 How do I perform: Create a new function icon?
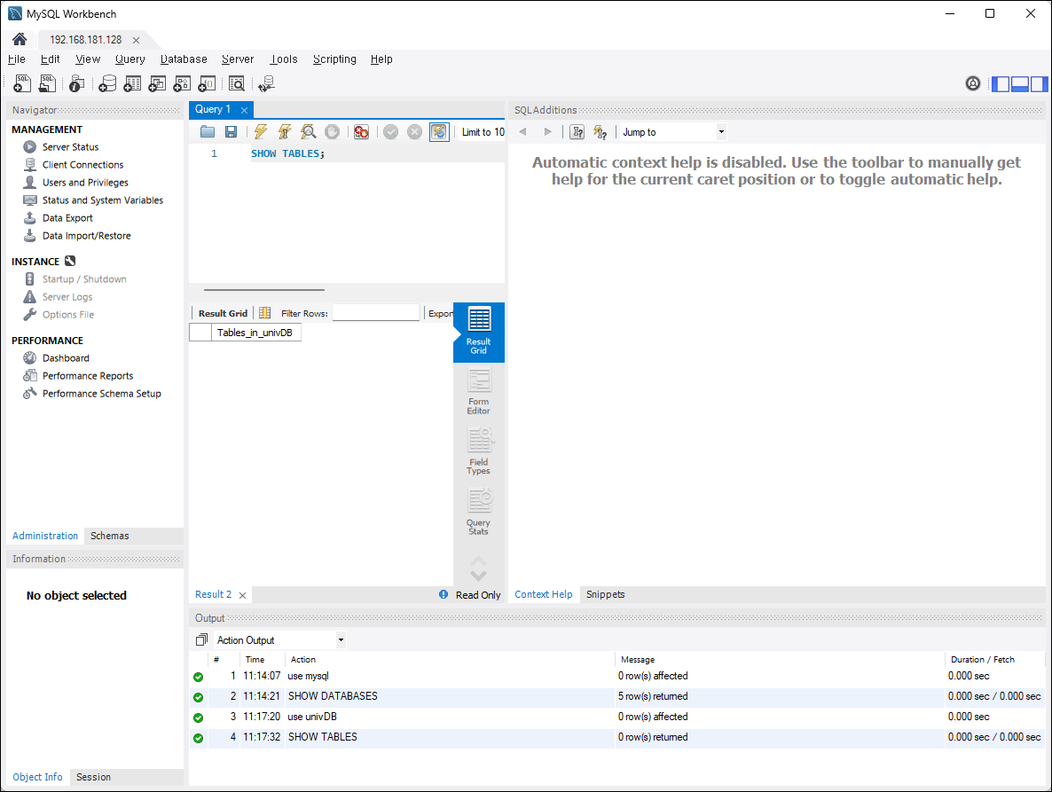pyautogui.click(x=208, y=83)
